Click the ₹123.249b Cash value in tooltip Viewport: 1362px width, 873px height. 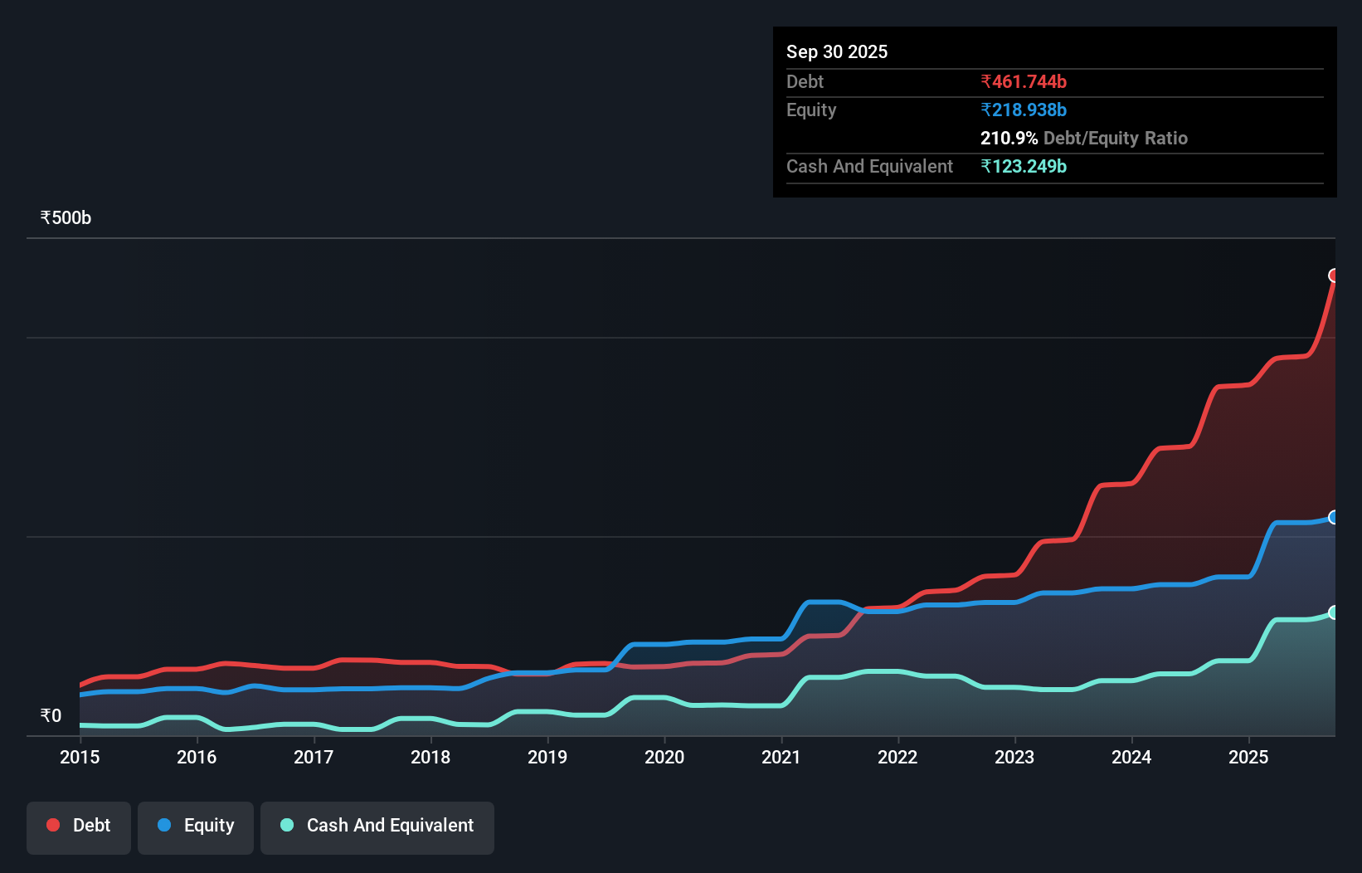[x=1024, y=166]
